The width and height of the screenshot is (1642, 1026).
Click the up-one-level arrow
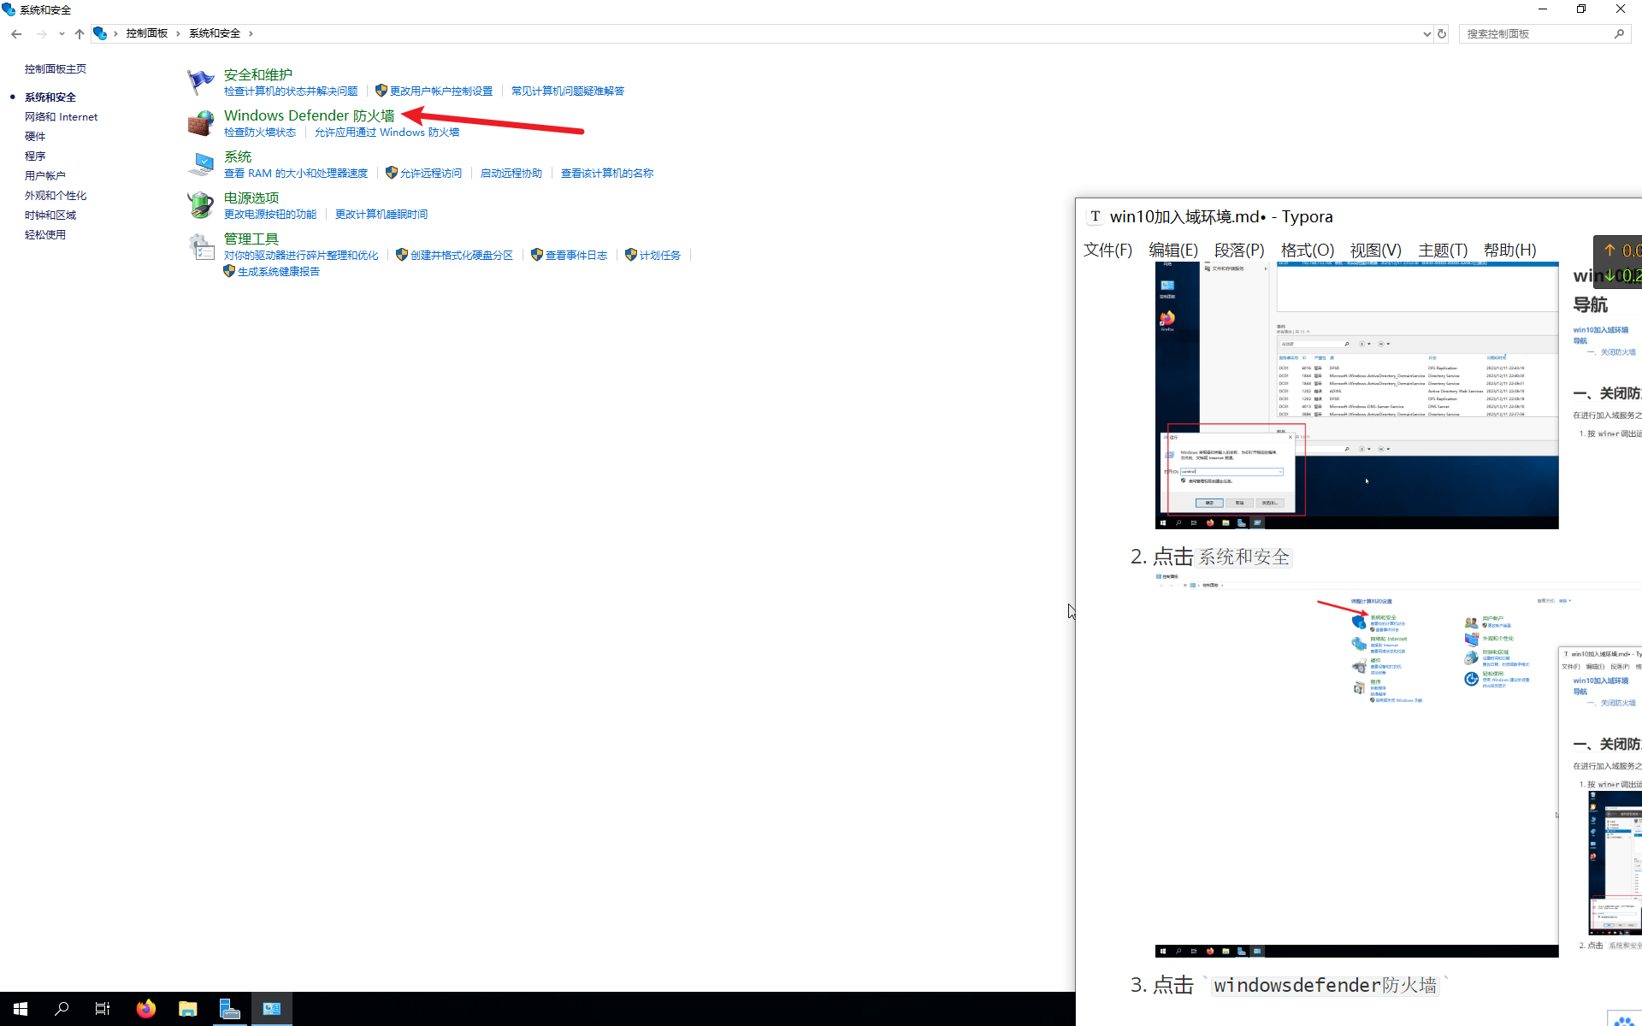(79, 33)
